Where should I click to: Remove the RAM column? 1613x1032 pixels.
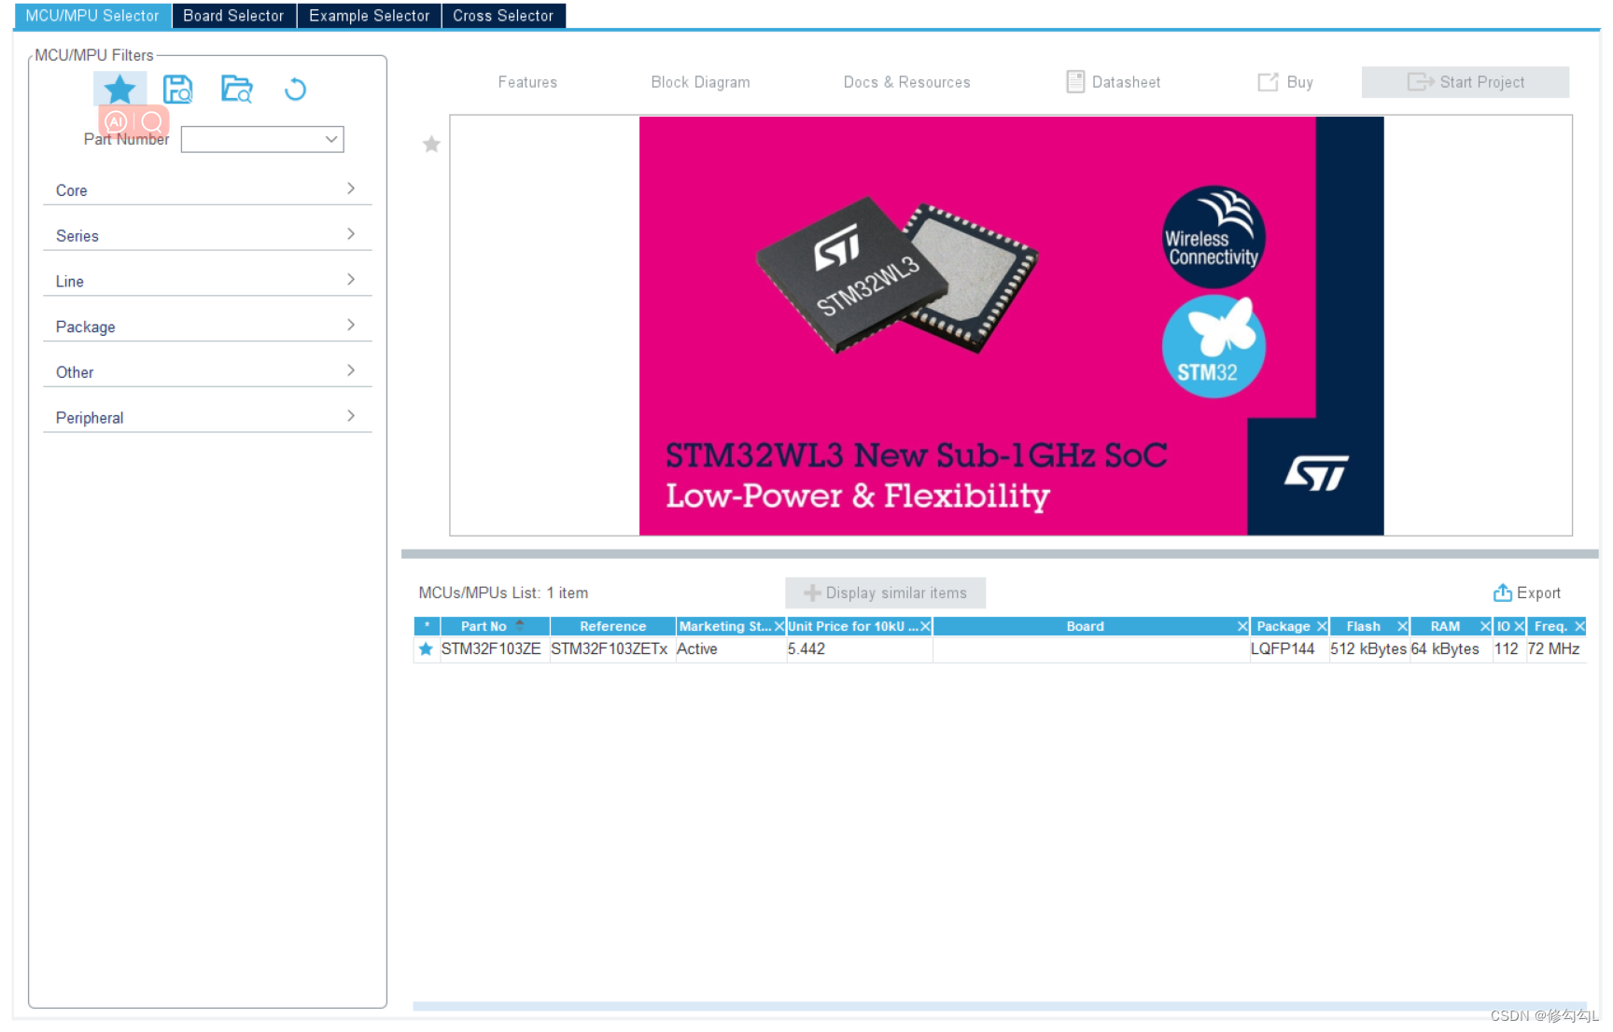tap(1485, 626)
